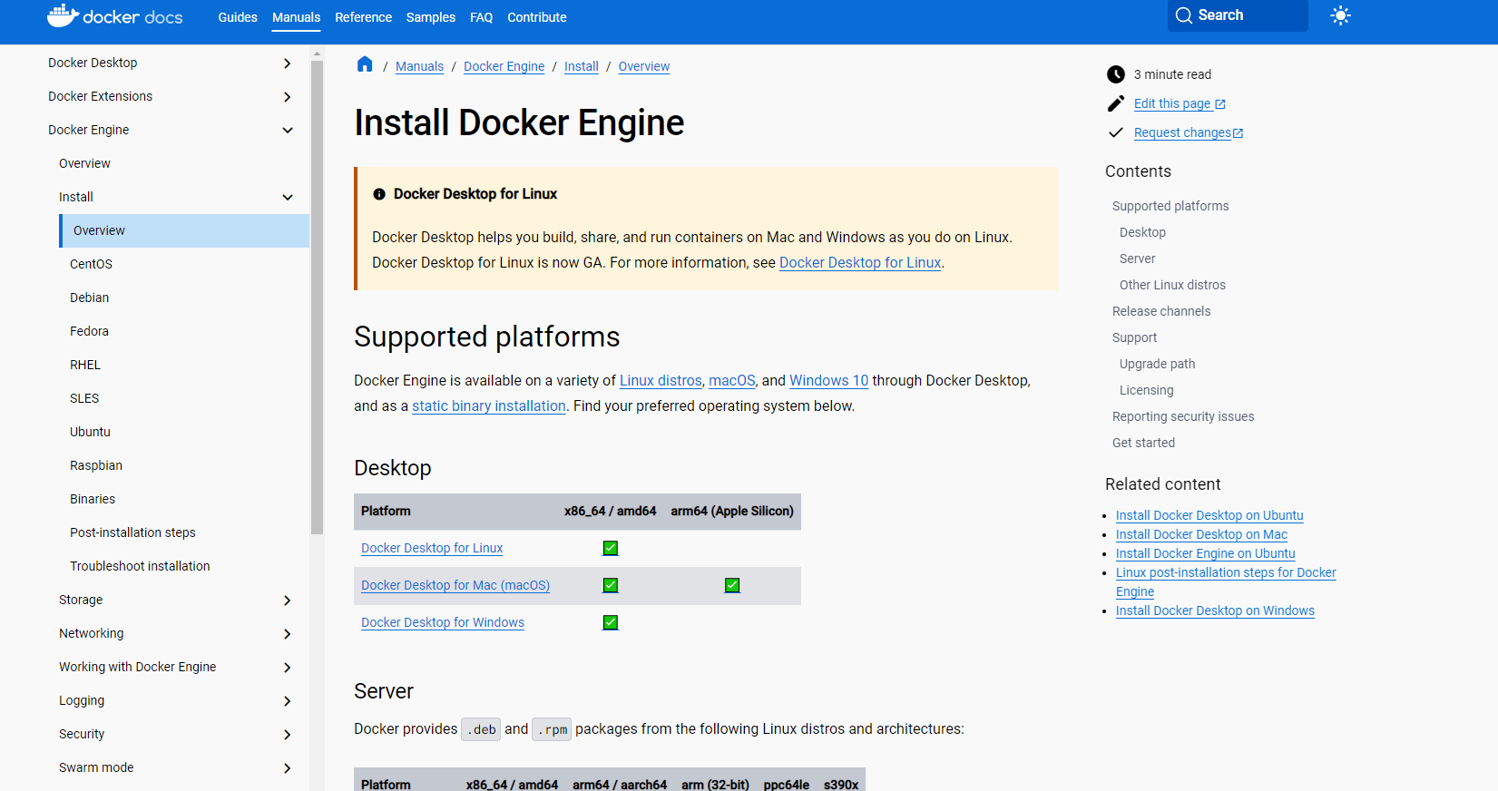Open the static binary installation link
This screenshot has height=791, width=1498.
pos(489,405)
